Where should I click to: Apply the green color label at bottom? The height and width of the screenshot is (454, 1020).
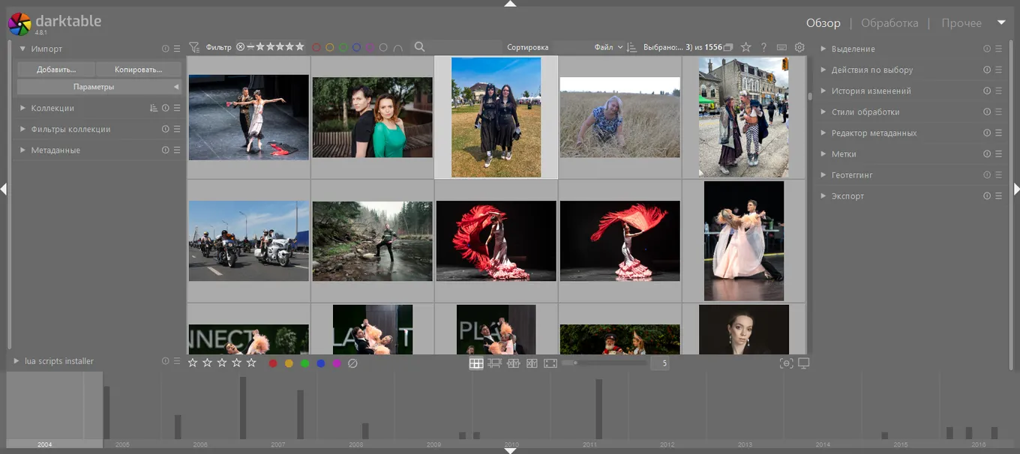(304, 363)
